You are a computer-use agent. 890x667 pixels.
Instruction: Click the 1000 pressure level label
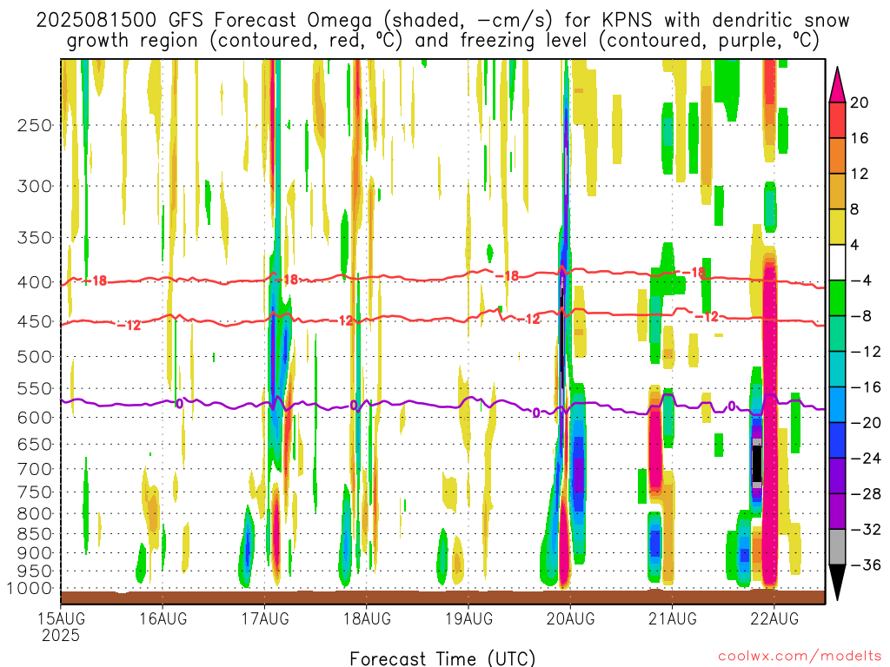coord(30,589)
